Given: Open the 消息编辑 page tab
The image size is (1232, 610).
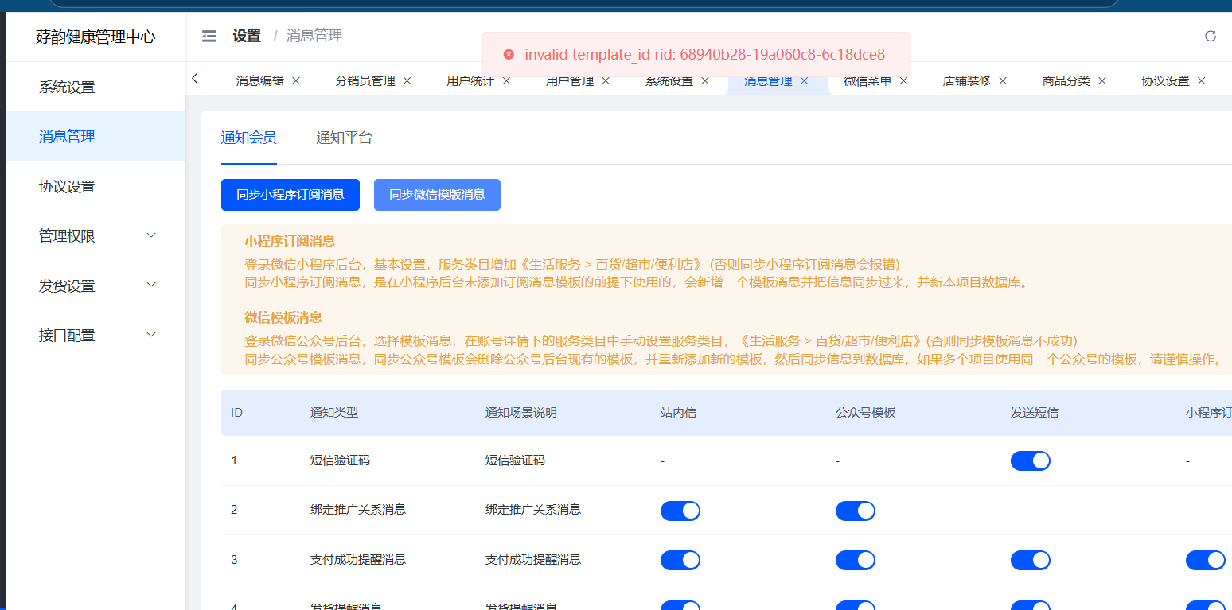Looking at the screenshot, I should point(260,81).
